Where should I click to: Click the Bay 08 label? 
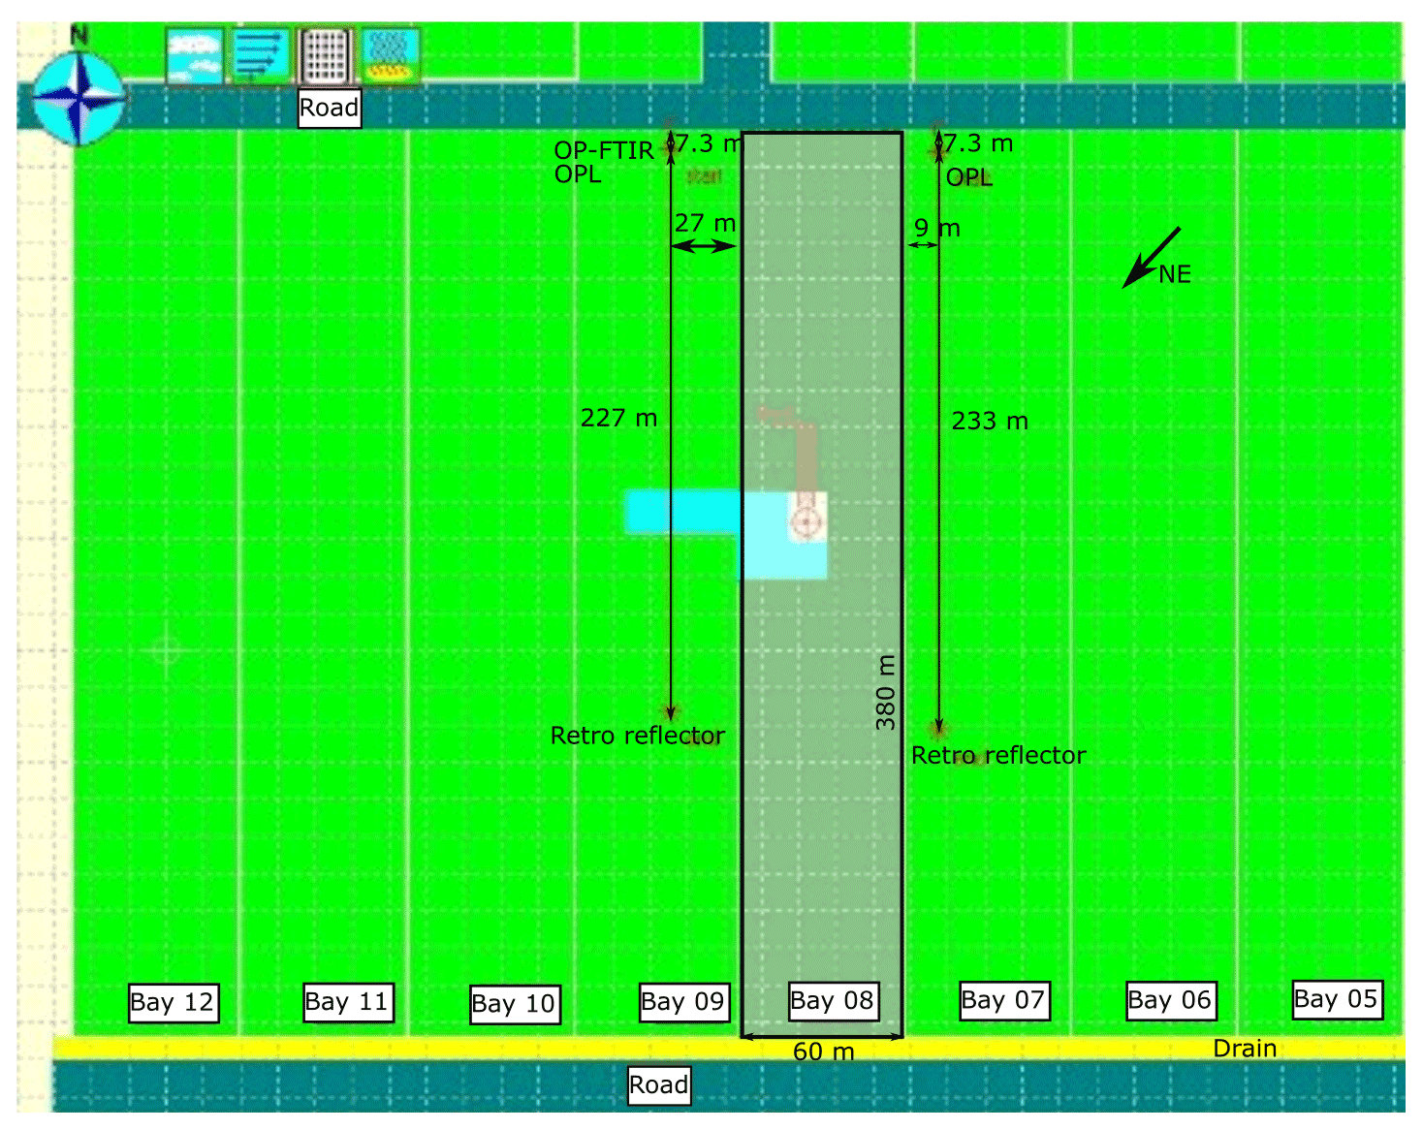(x=833, y=1001)
